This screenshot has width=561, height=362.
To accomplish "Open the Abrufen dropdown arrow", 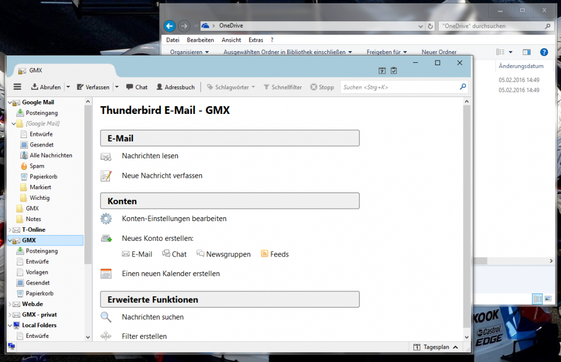I will pos(68,87).
